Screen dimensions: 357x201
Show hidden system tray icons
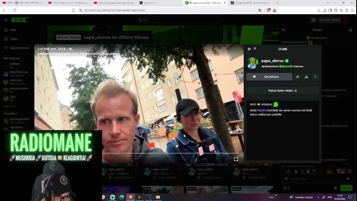tap(318, 197)
